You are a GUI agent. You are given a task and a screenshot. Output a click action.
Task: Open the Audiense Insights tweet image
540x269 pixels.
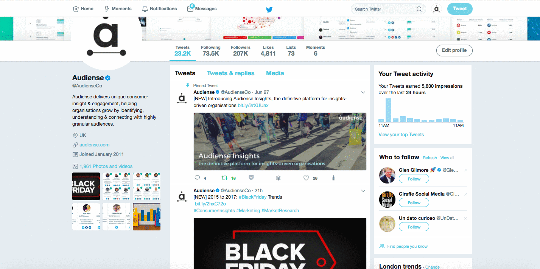280,141
